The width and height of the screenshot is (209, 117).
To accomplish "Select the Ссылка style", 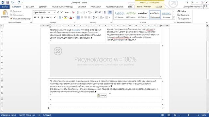I will click(x=167, y=15).
